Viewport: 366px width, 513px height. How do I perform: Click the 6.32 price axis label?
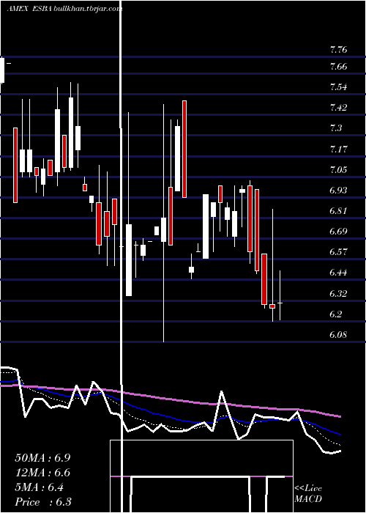tap(338, 293)
